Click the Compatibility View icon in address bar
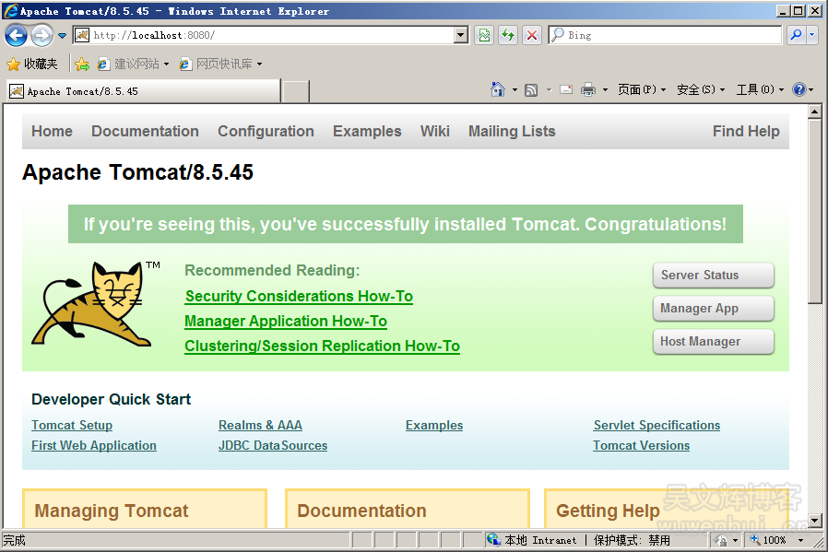 point(484,35)
